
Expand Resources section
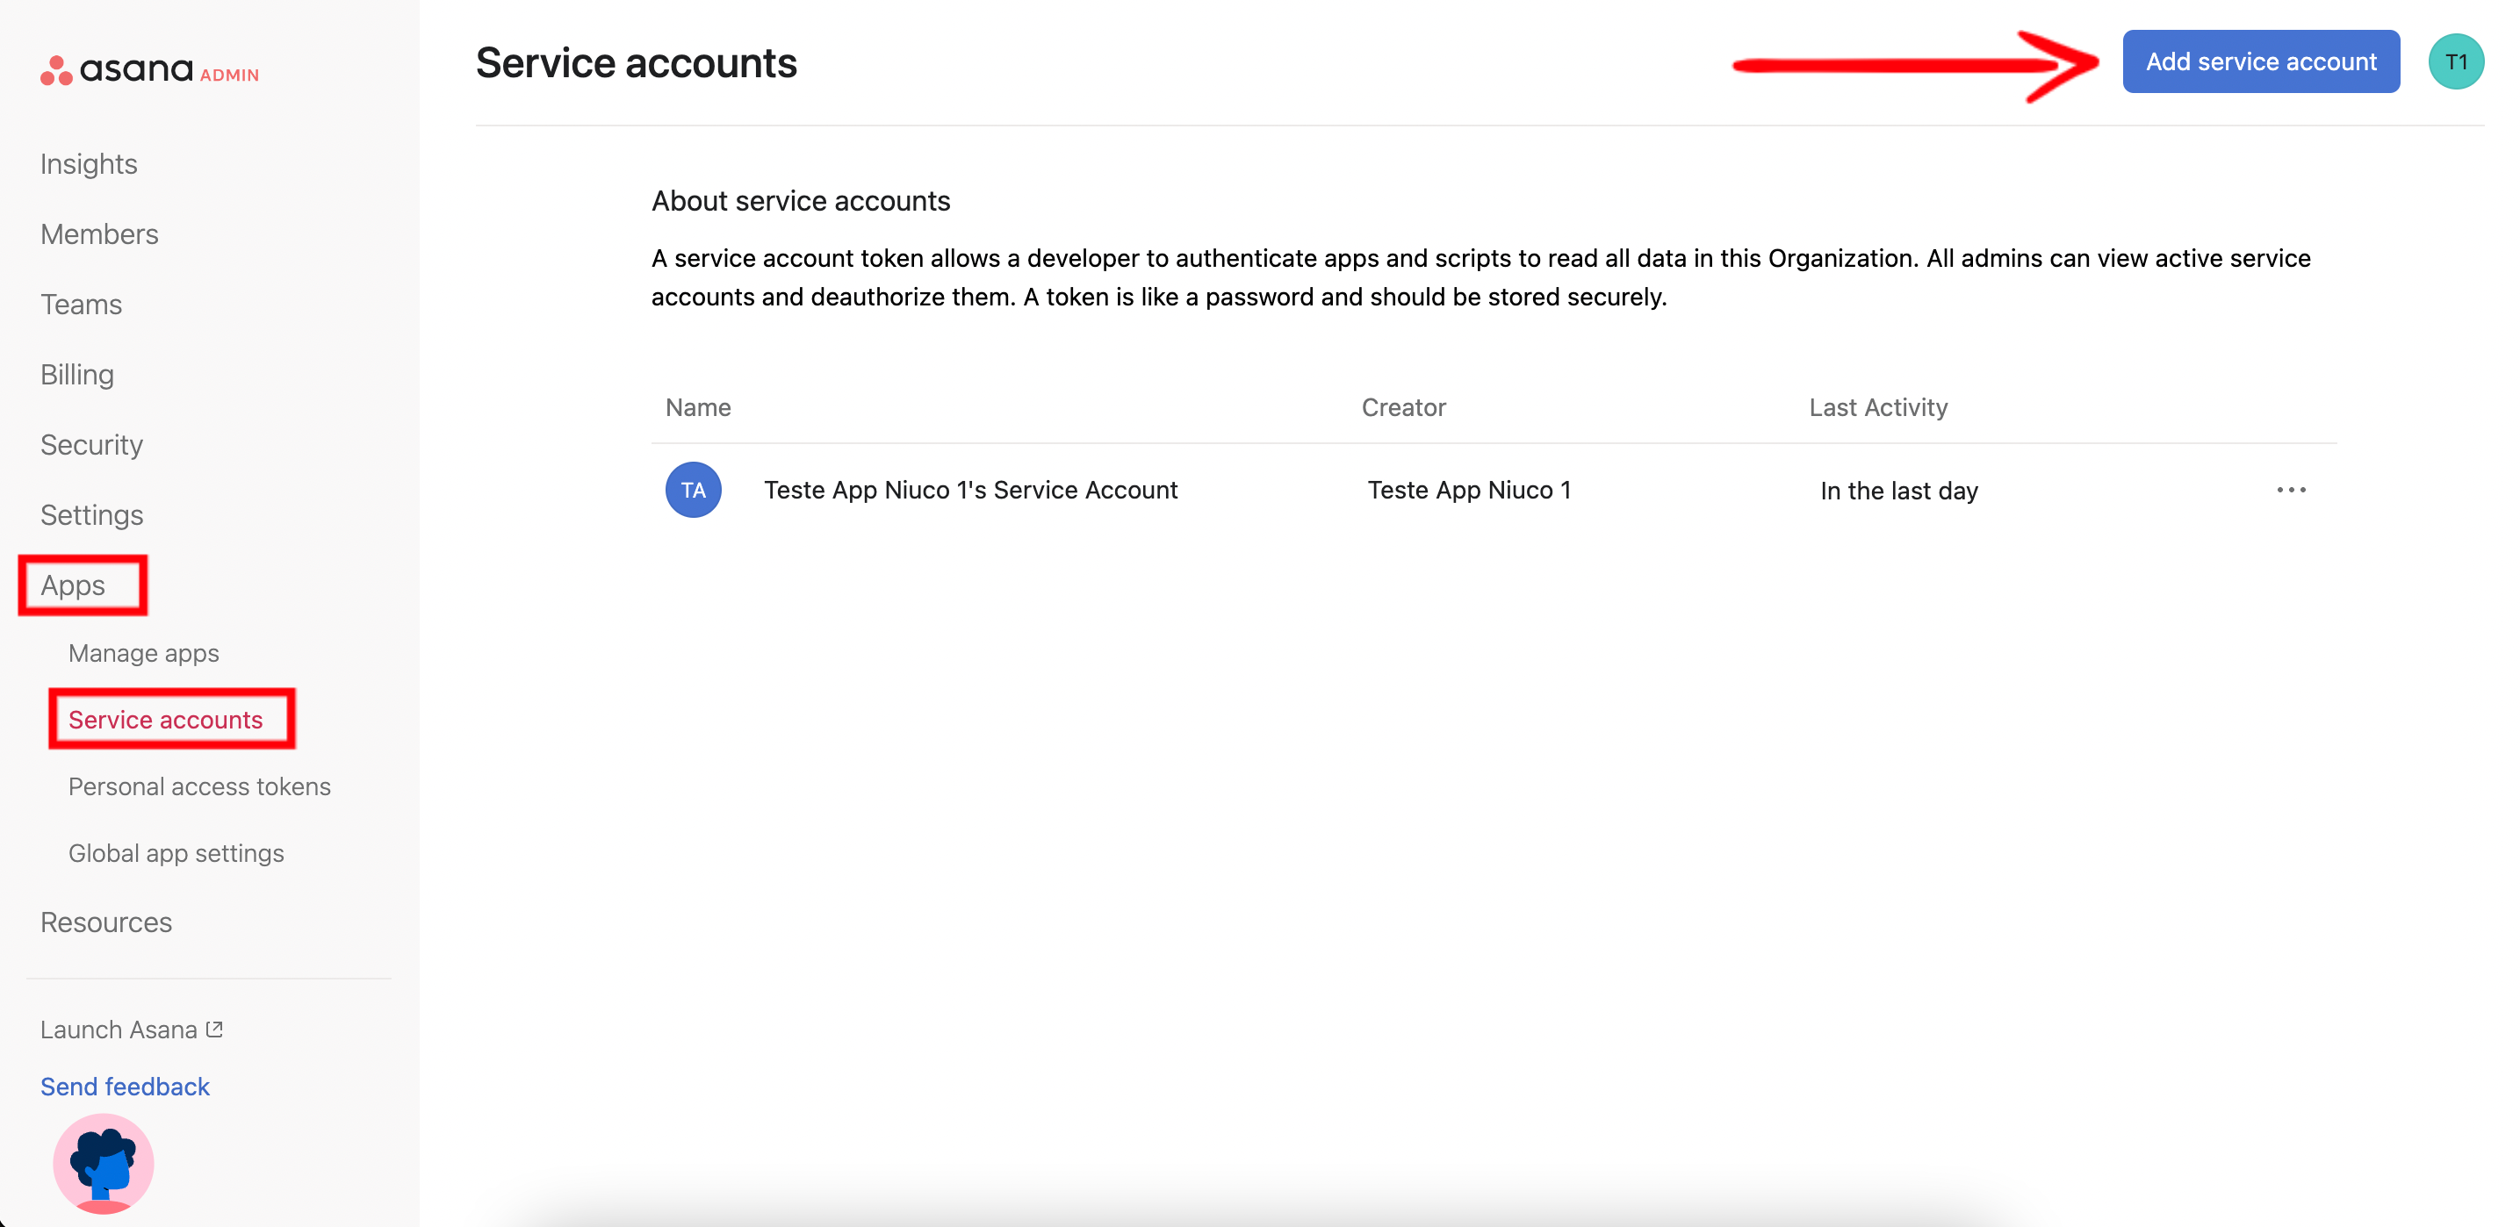coord(106,922)
